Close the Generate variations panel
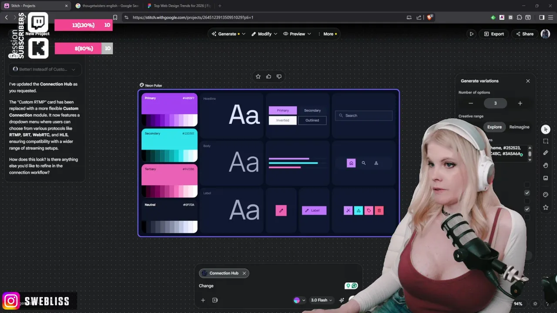Image resolution: width=557 pixels, height=313 pixels. coord(528,81)
